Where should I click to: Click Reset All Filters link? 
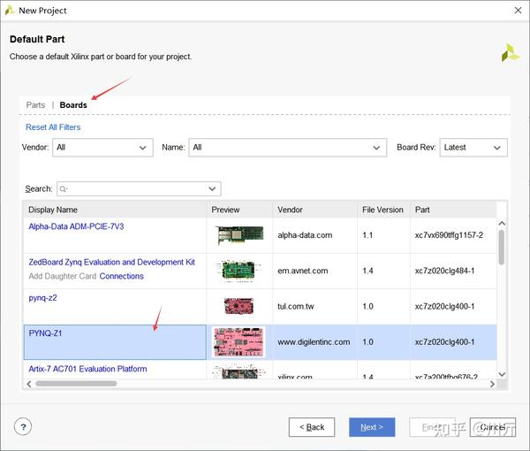click(x=53, y=127)
